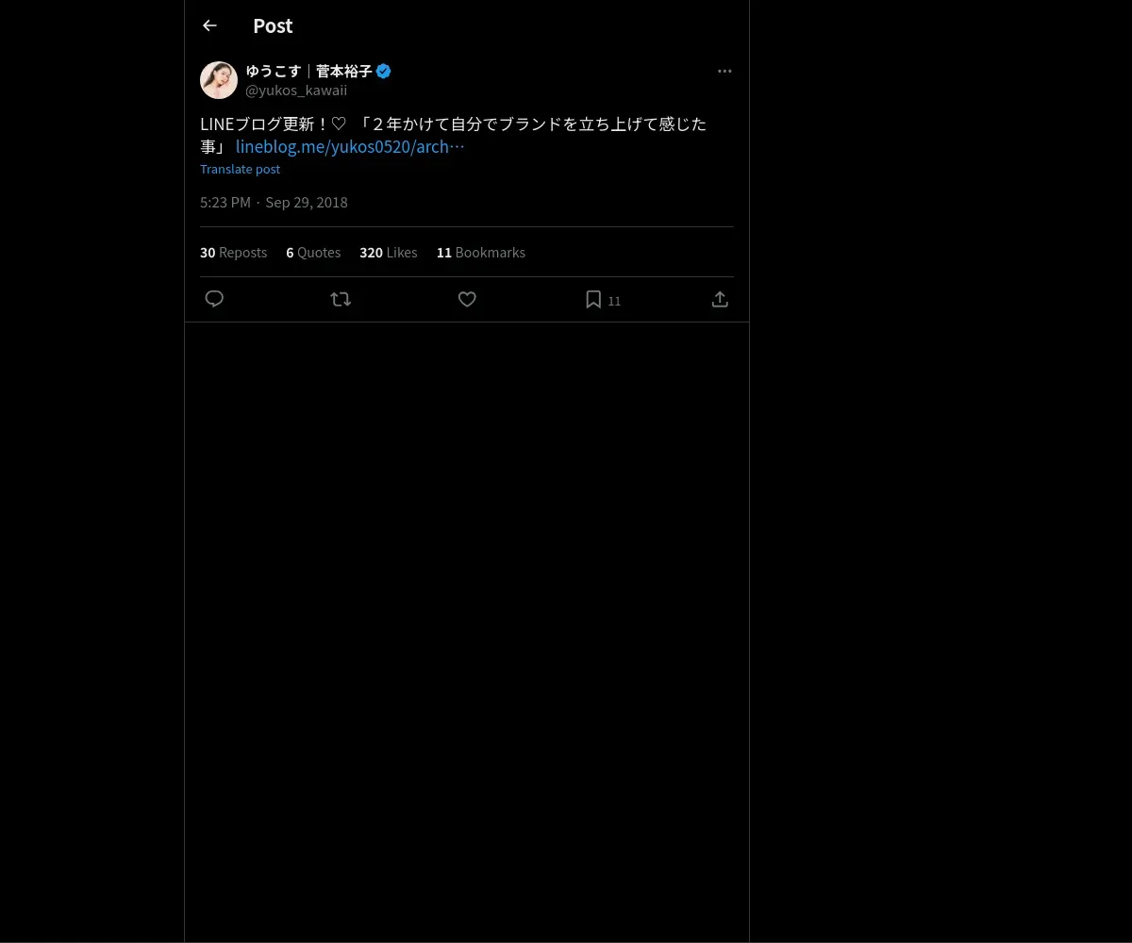Like the post with the heart icon
Viewport: 1132px width, 943px height.
(467, 299)
